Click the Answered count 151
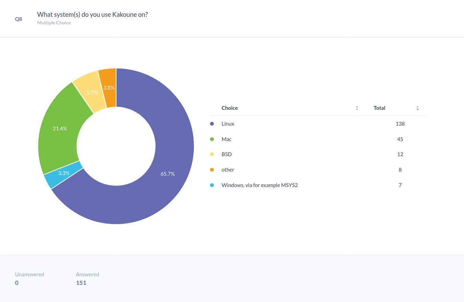 81,283
